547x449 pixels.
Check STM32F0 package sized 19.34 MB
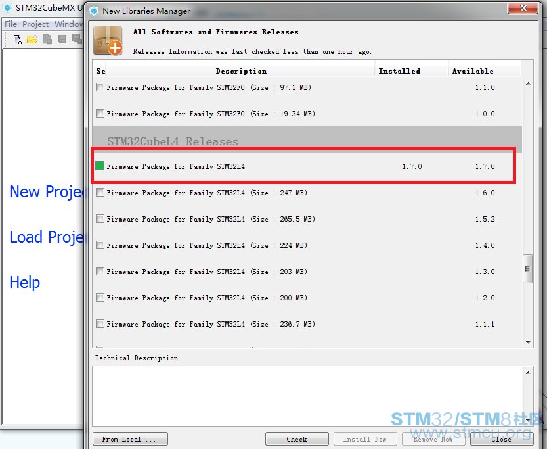100,114
